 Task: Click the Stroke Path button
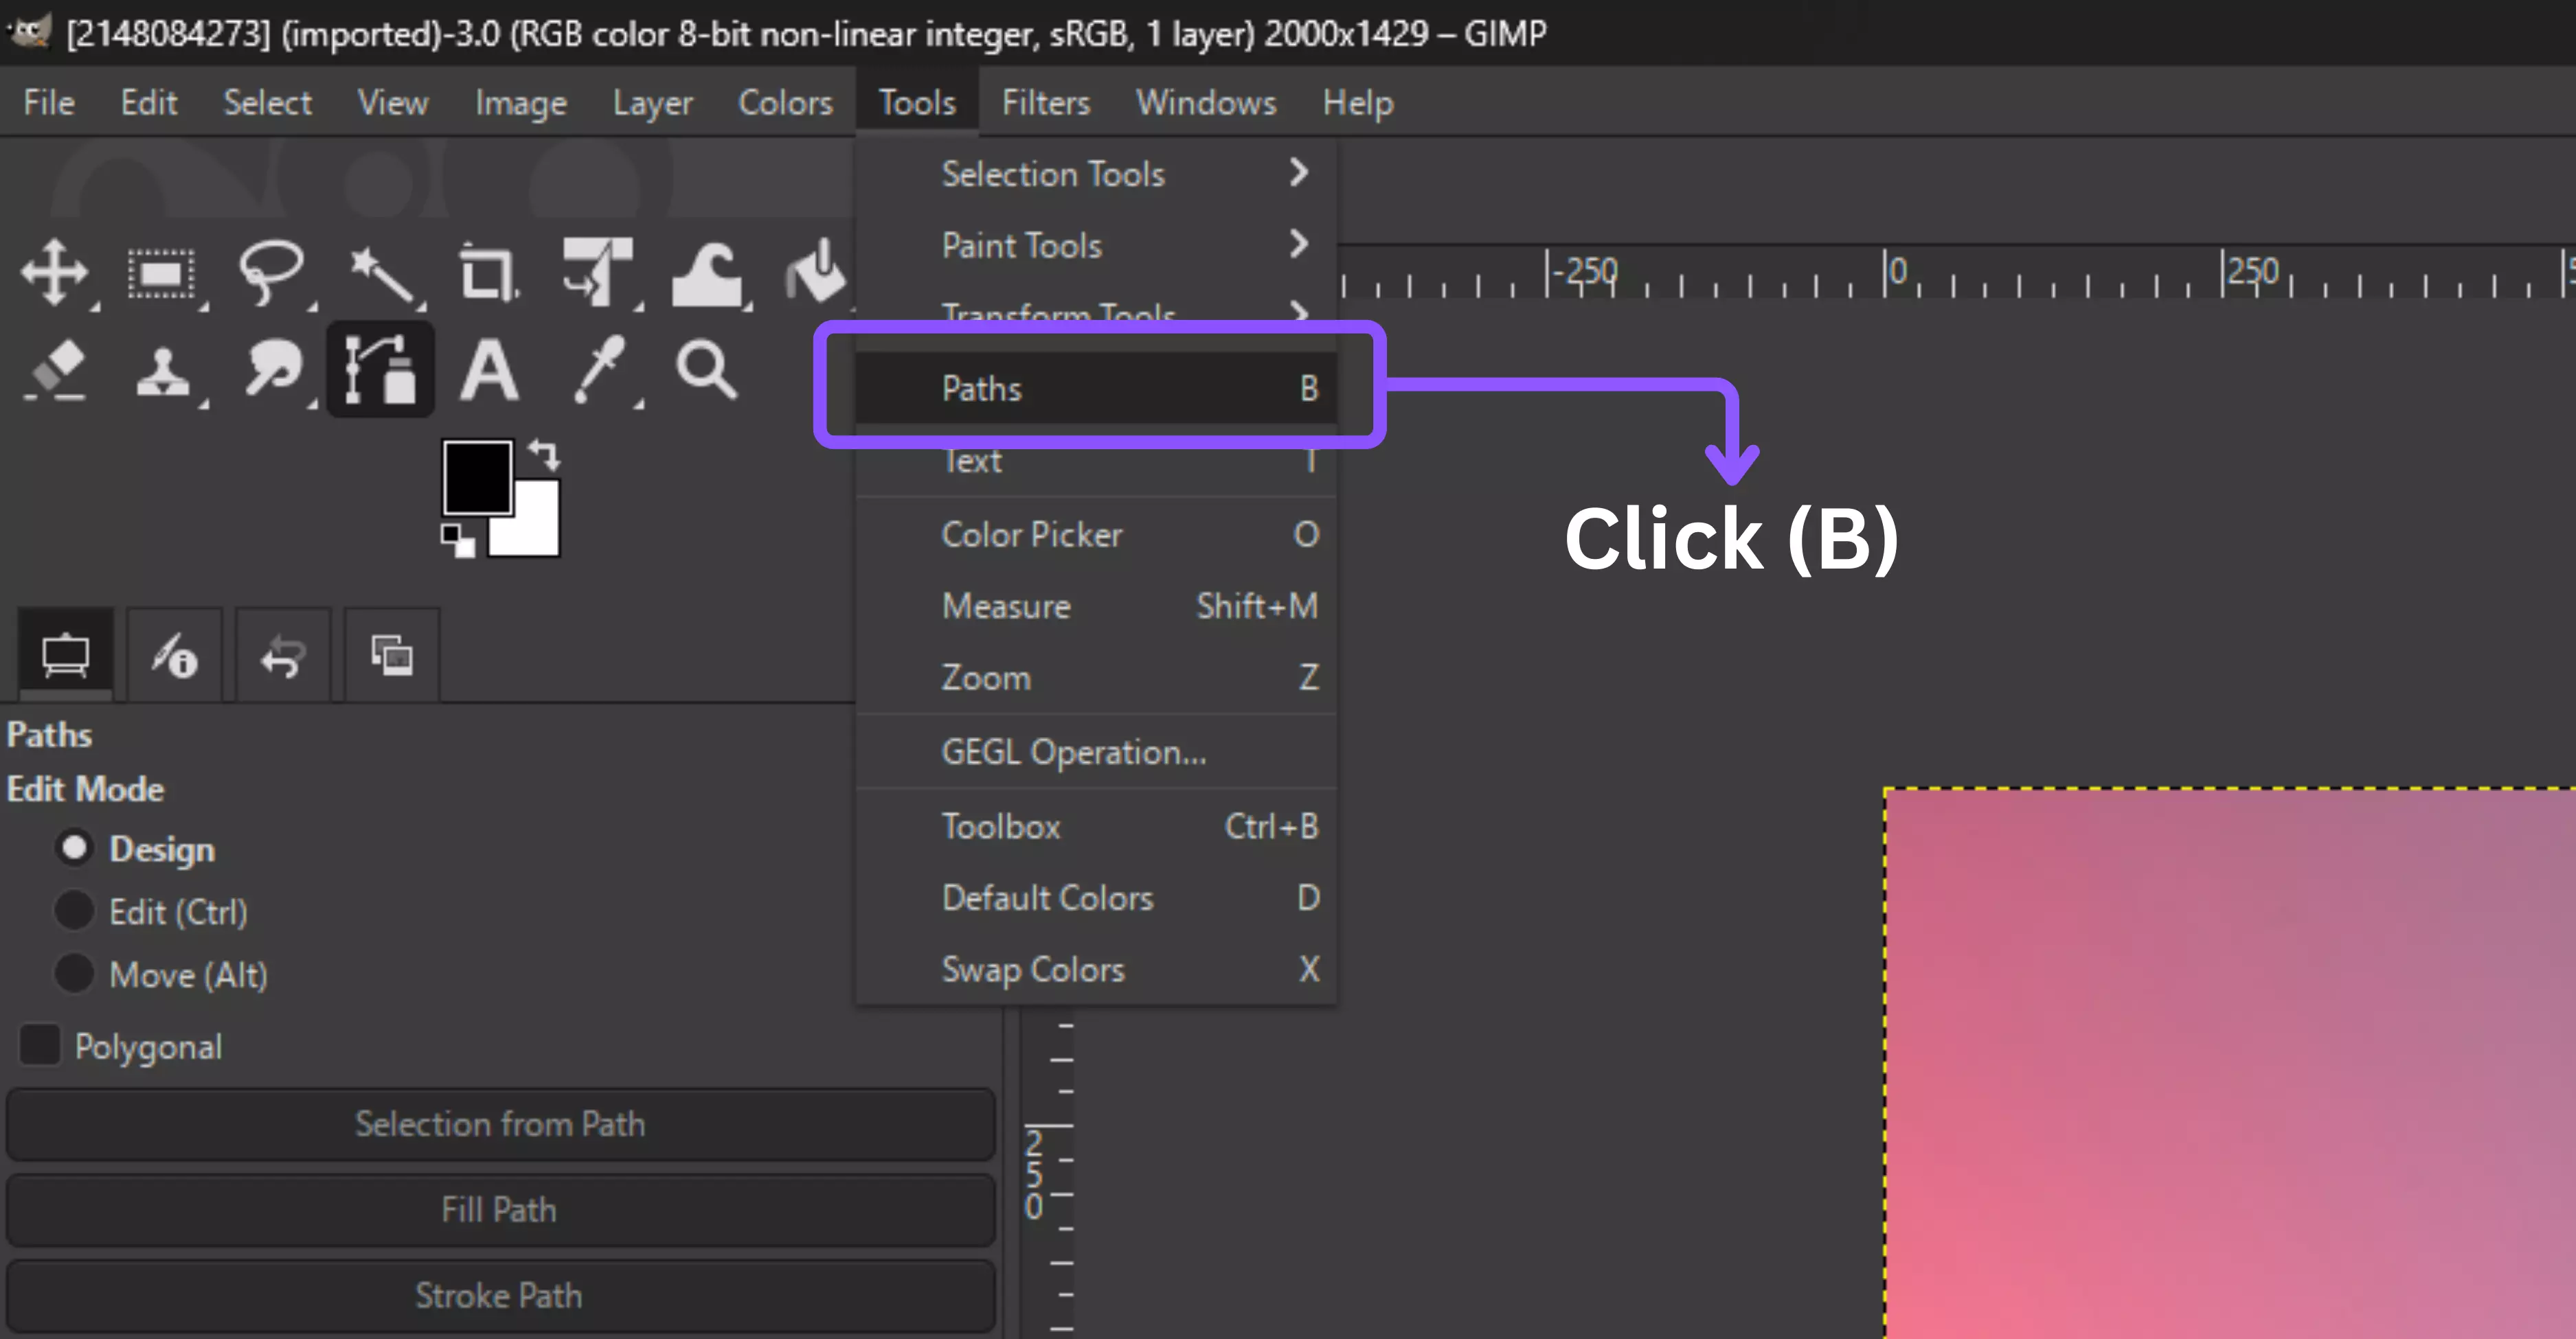point(500,1295)
